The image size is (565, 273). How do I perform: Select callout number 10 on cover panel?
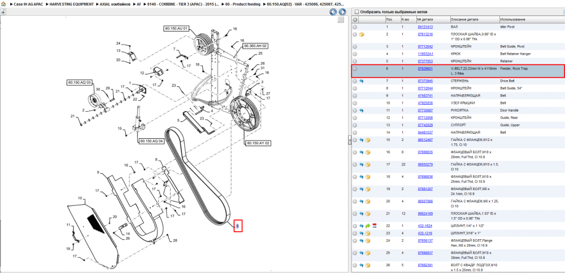pos(80,198)
